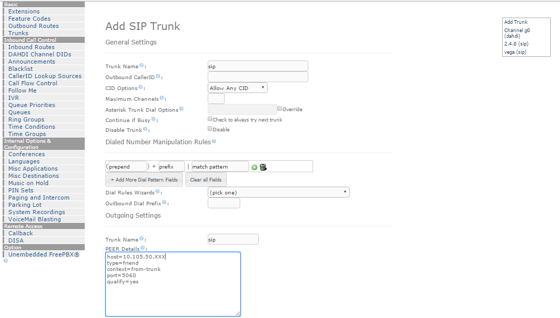Click the Outbound CallerID input field
Image resolution: width=560 pixels, height=318 pixels.
[x=258, y=77]
